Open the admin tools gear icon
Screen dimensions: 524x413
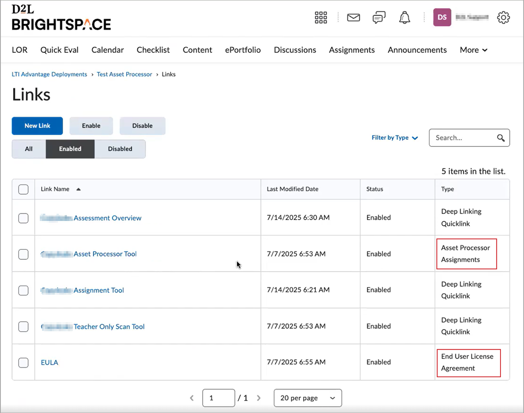(x=503, y=17)
